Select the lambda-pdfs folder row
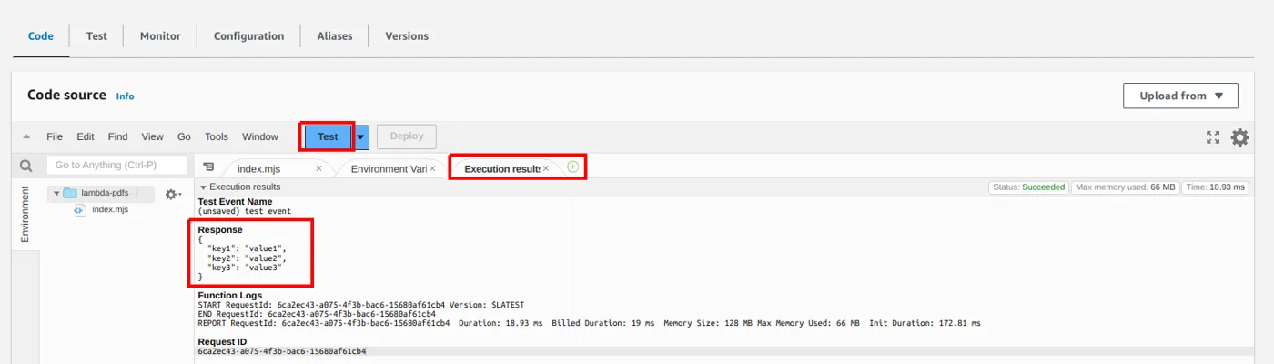This screenshot has height=364, width=1274. click(x=103, y=193)
